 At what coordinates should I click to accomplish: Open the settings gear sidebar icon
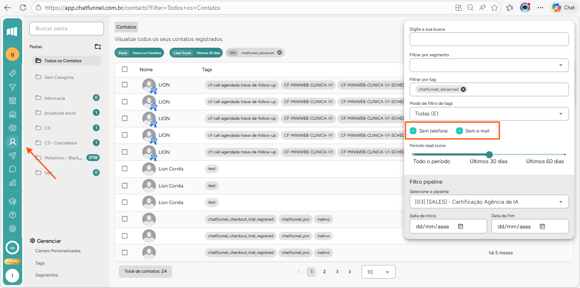(12, 229)
